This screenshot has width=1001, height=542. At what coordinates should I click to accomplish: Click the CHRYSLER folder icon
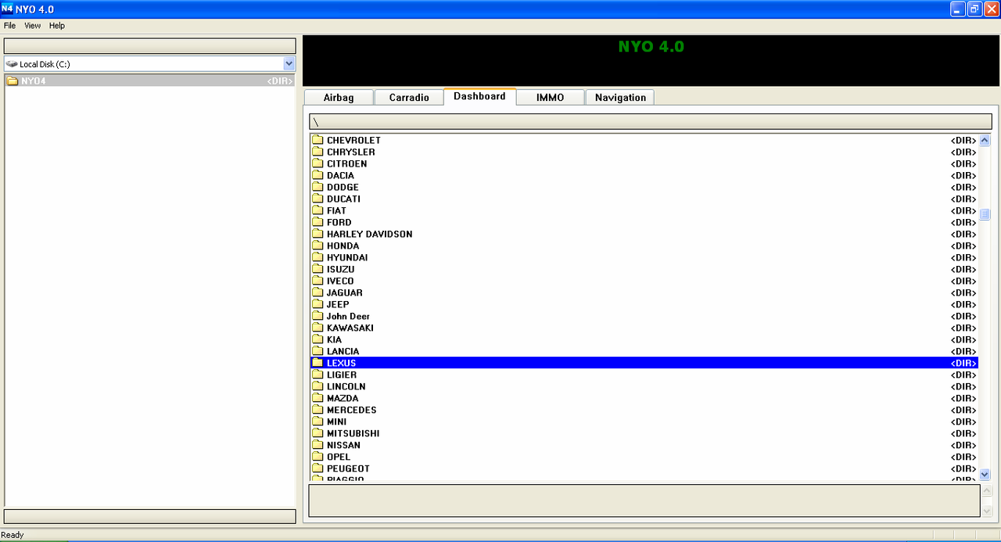pos(318,152)
